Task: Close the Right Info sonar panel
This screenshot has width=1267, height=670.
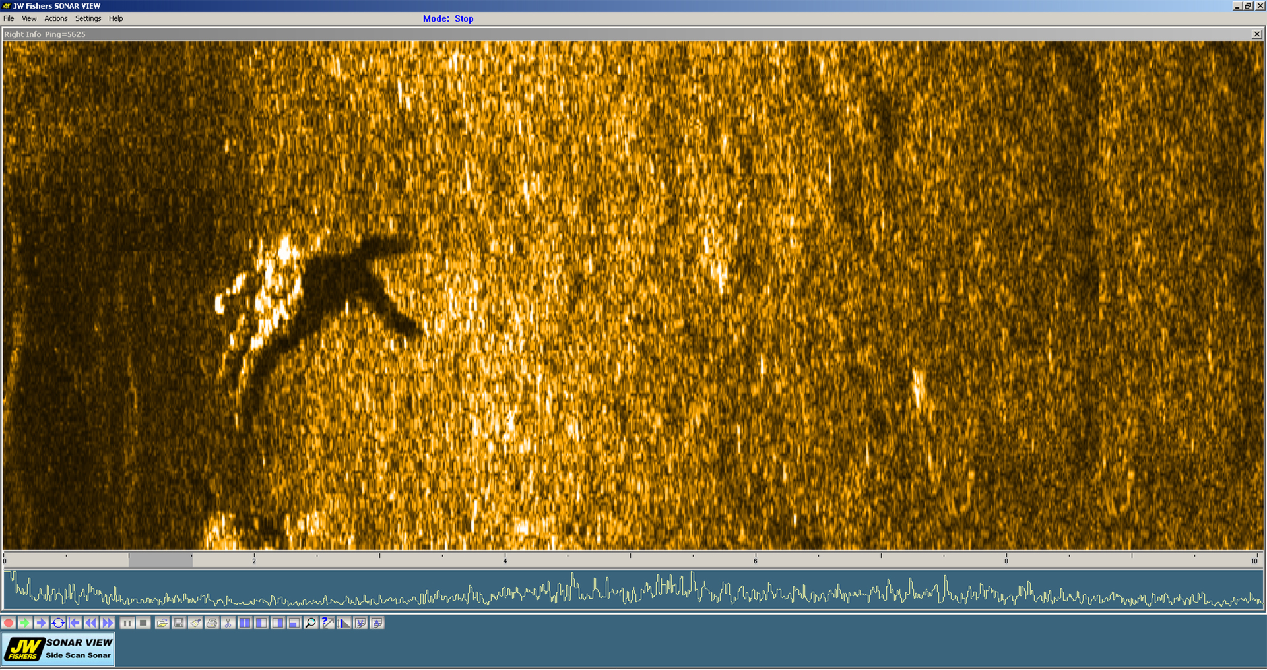Action: coord(1256,34)
